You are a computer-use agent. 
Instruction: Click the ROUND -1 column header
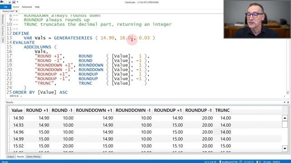(x=62, y=110)
